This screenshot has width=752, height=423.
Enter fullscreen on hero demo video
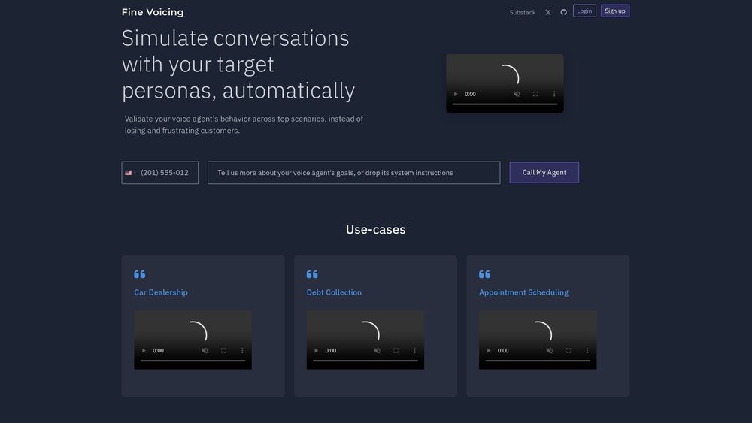pyautogui.click(x=535, y=94)
